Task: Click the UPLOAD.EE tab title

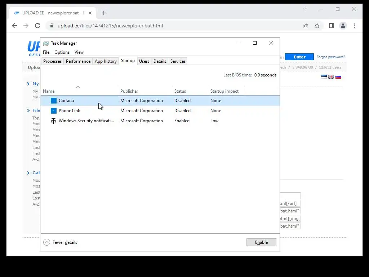Action: tap(53, 13)
